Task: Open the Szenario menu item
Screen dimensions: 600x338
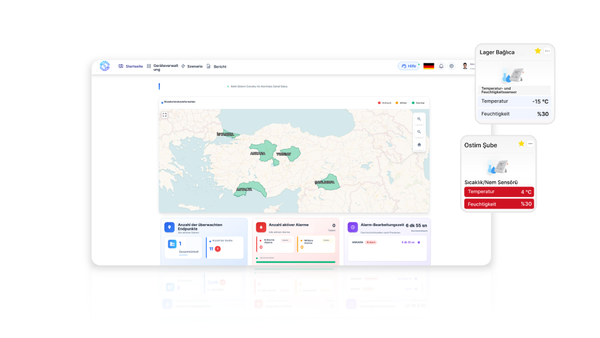Action: (x=192, y=66)
